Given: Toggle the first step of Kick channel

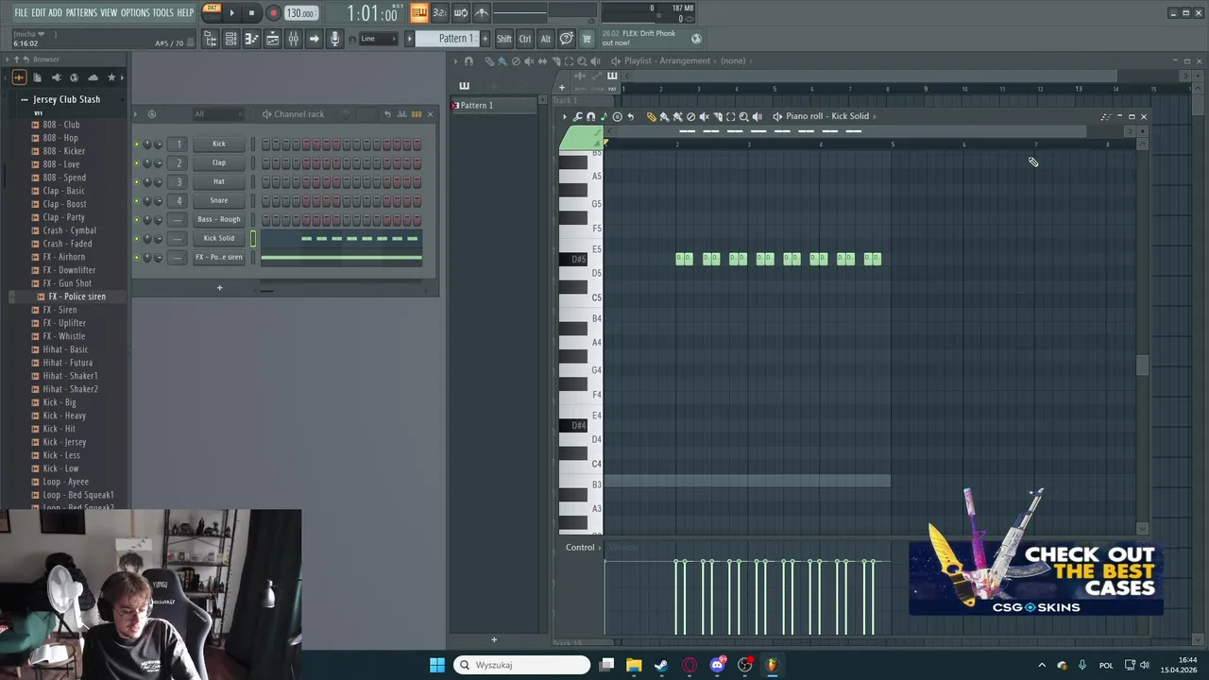Looking at the screenshot, I should (265, 144).
